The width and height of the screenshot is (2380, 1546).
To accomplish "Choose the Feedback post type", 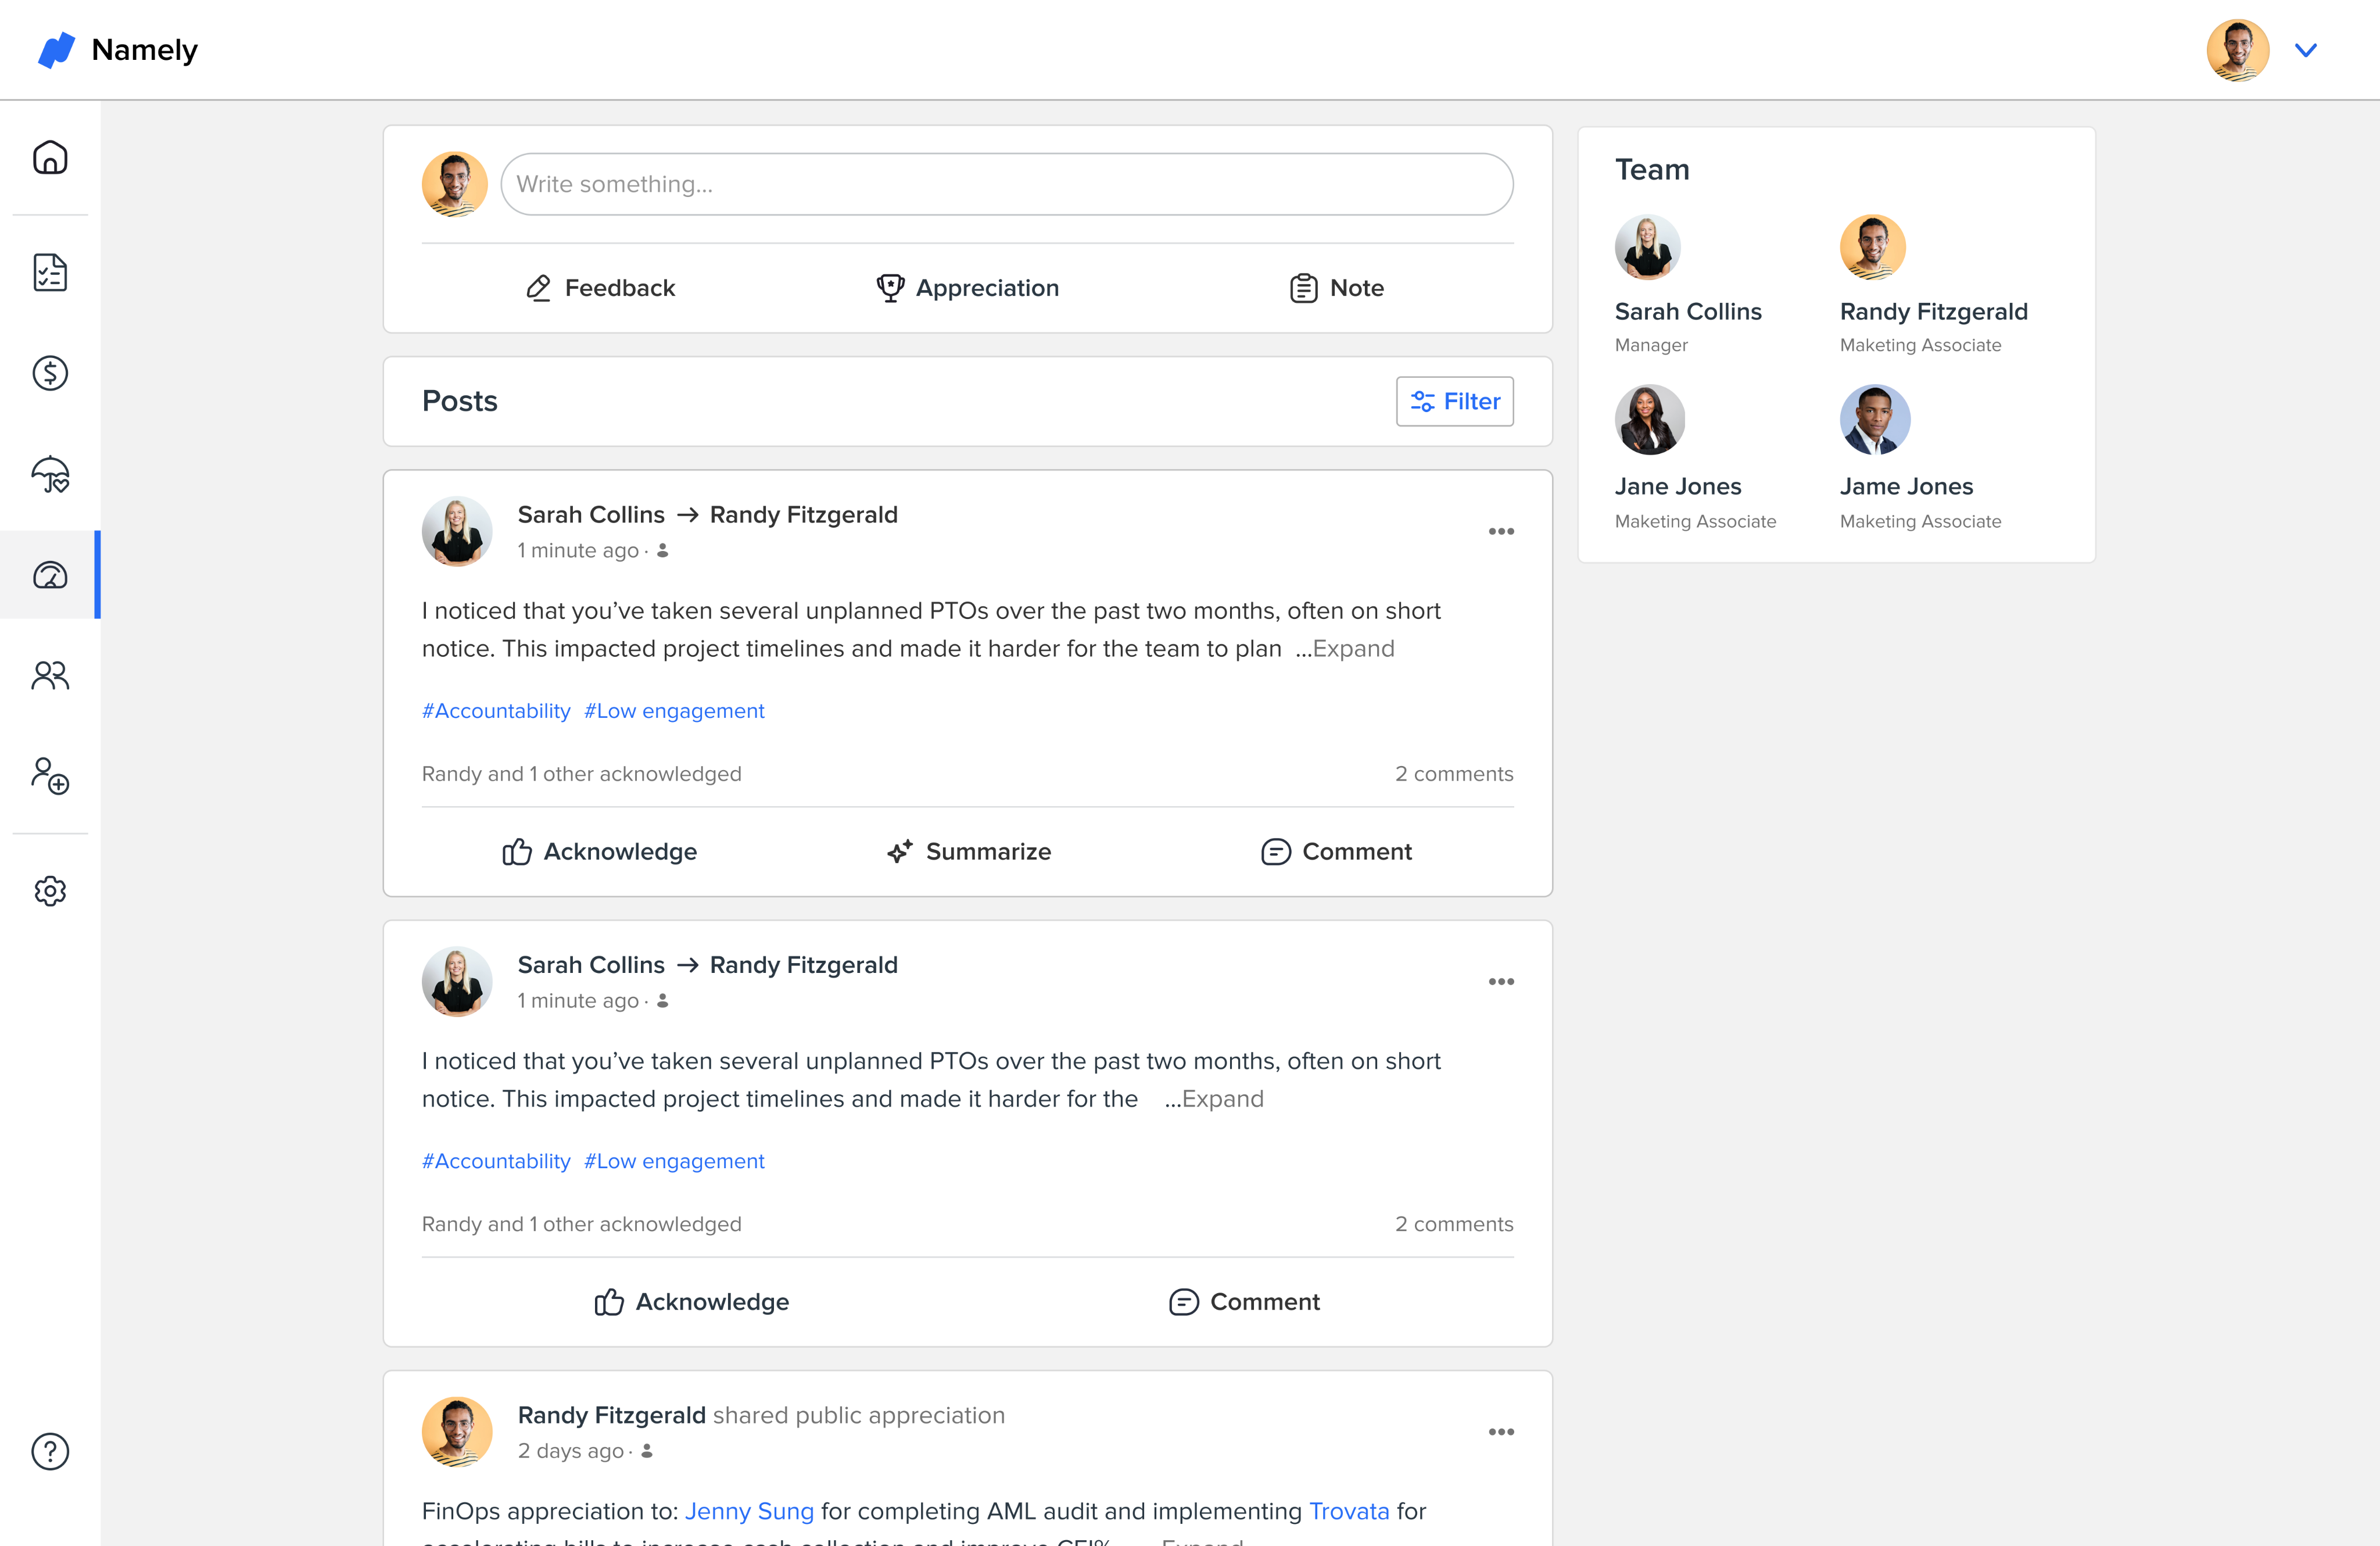I will tap(600, 288).
